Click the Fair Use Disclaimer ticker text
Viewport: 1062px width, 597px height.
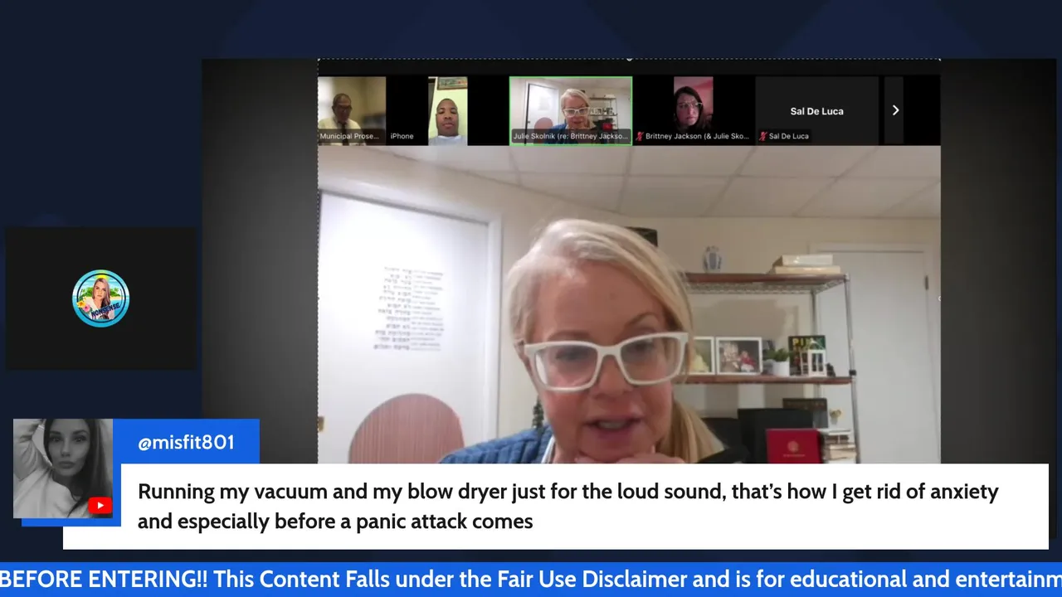[x=531, y=579]
